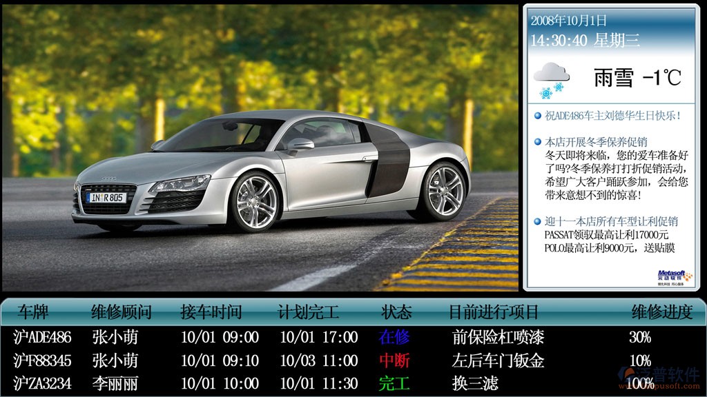Click the 2008年10月1日 date display
The image size is (707, 397).
[x=568, y=21]
